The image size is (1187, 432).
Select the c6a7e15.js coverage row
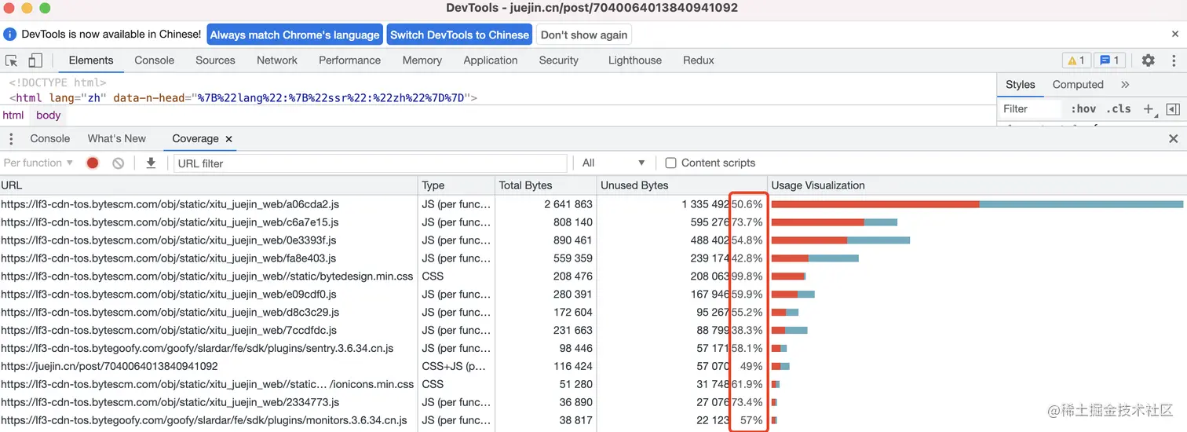pyautogui.click(x=593, y=222)
